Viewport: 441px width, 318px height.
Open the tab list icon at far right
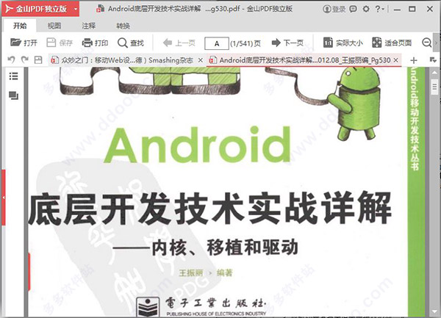[x=433, y=59]
